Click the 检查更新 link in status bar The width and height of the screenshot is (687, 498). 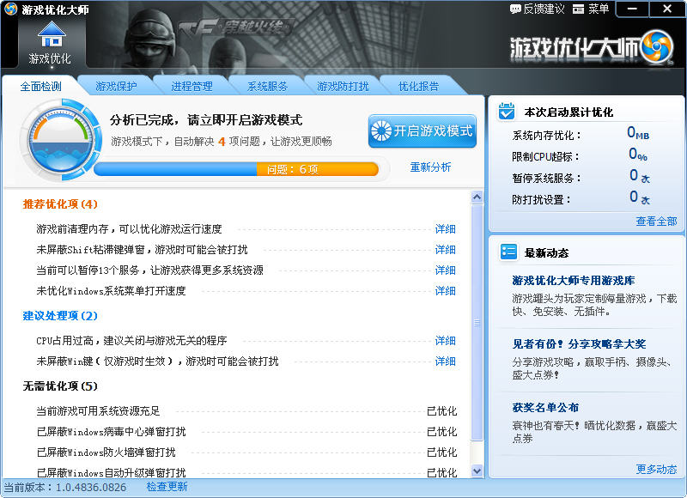167,487
